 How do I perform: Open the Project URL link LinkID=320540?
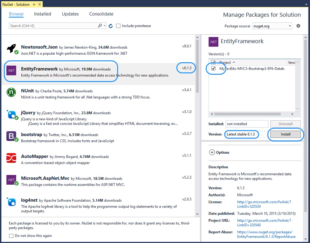264,223
